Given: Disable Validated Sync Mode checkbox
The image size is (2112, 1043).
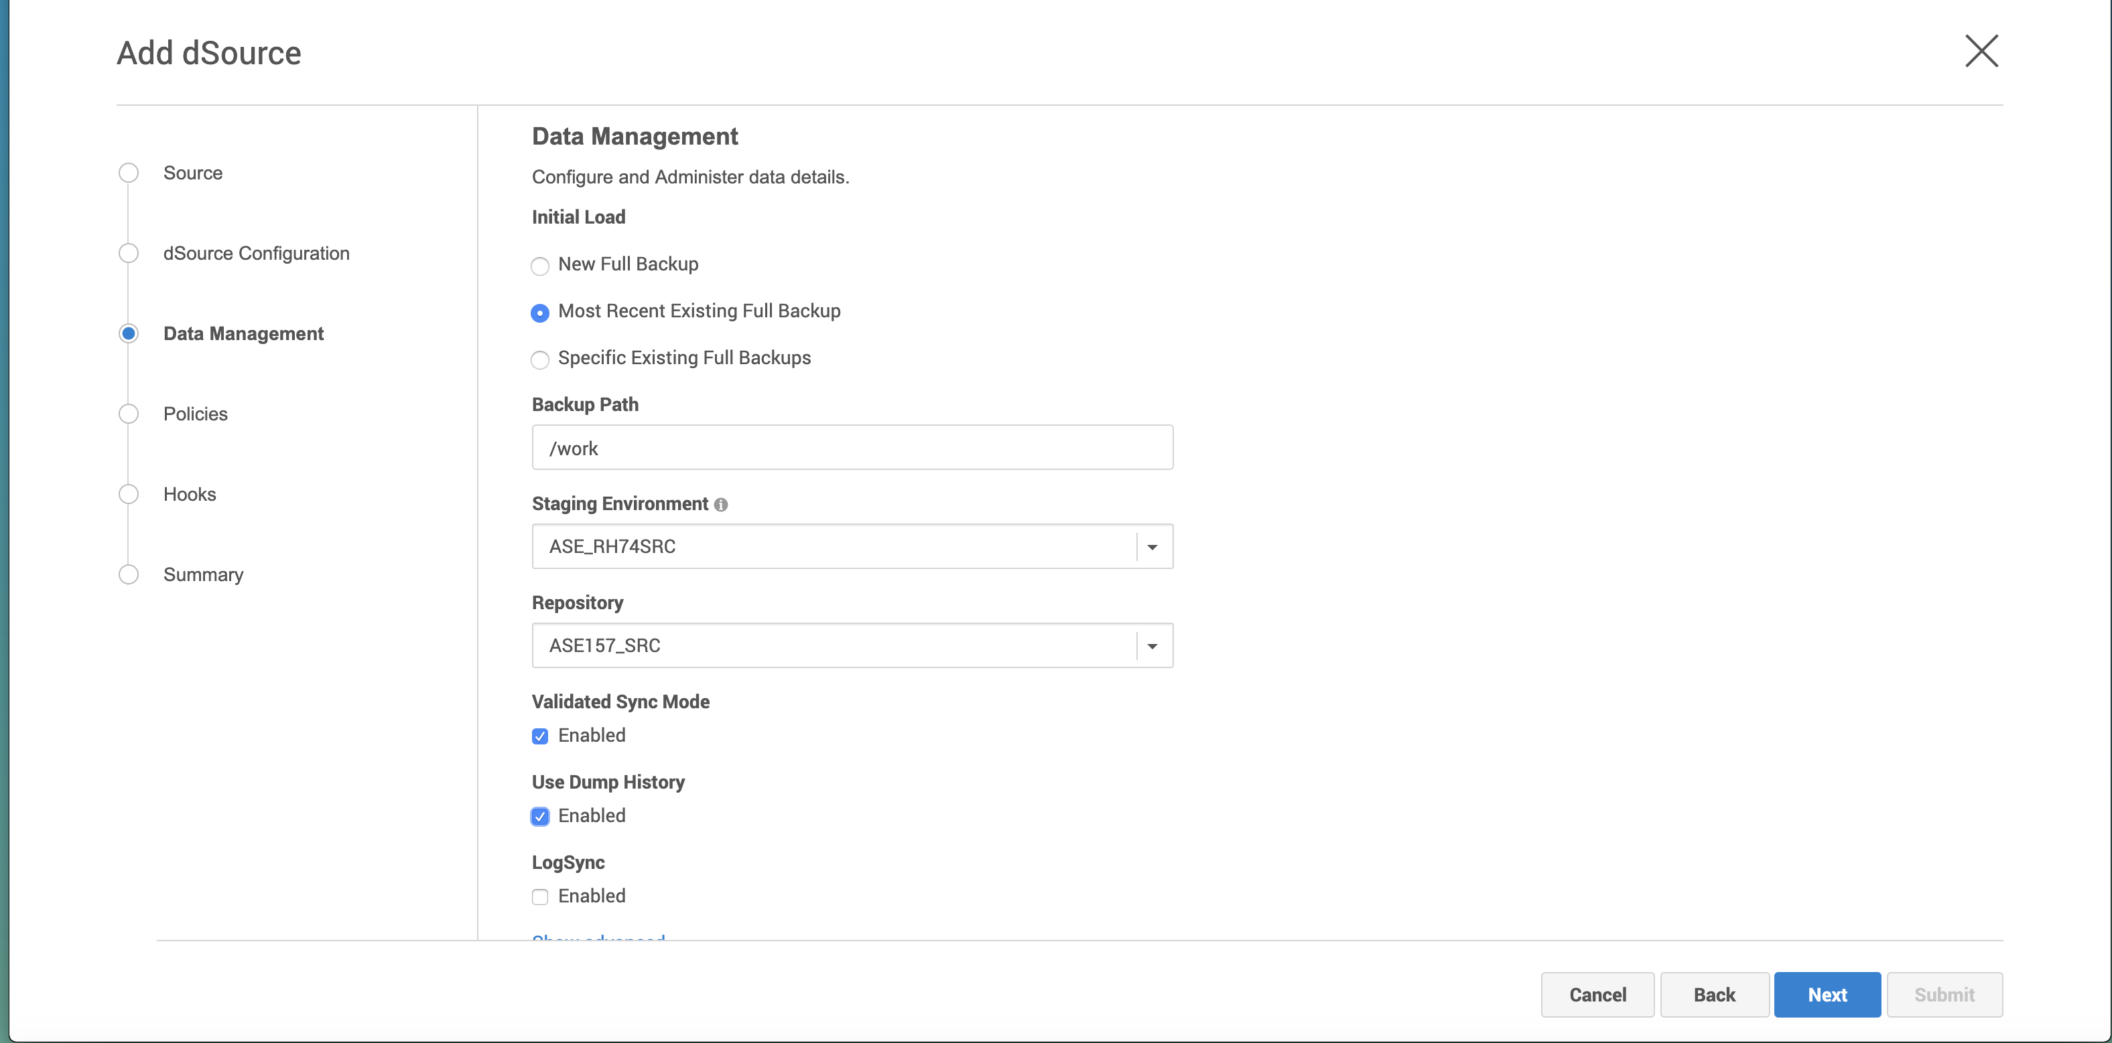Looking at the screenshot, I should [539, 736].
